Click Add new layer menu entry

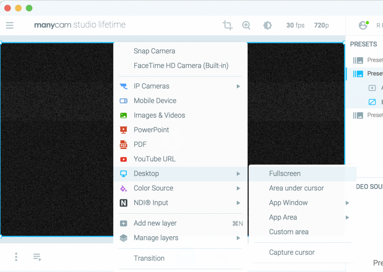[155, 223]
